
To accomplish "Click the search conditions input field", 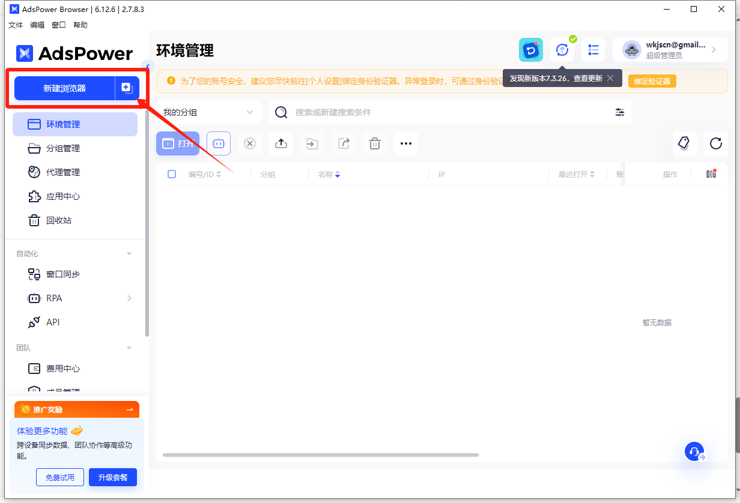I will pos(450,112).
